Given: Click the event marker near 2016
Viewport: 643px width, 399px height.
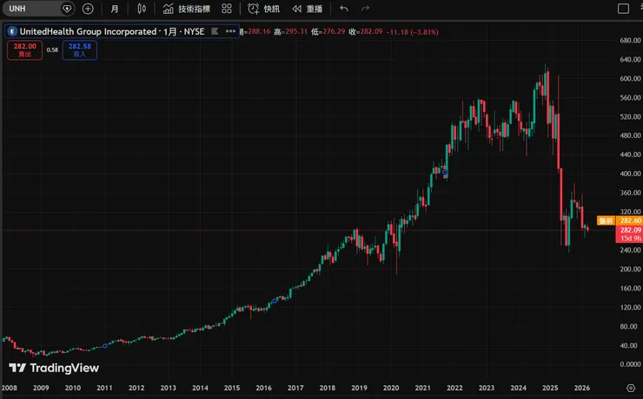Looking at the screenshot, I should click(x=275, y=301).
